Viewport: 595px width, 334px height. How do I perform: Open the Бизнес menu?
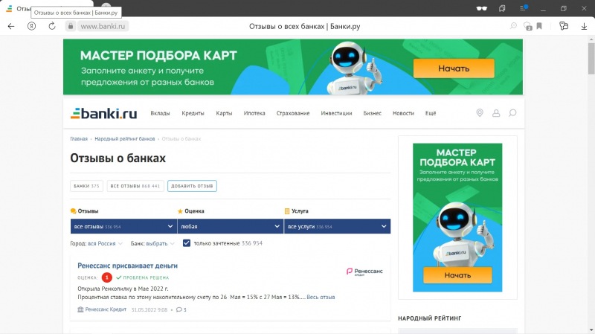[373, 113]
